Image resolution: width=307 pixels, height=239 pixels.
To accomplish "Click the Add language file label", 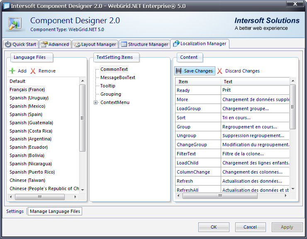I will (x=22, y=71).
